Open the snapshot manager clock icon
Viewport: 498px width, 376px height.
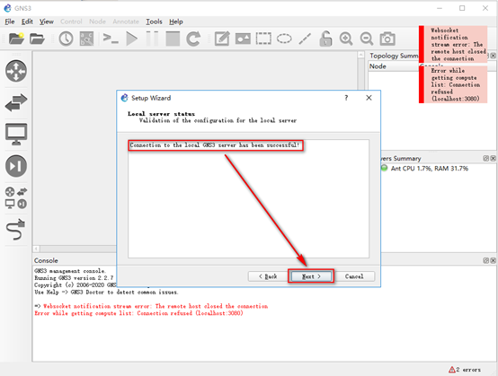point(66,39)
